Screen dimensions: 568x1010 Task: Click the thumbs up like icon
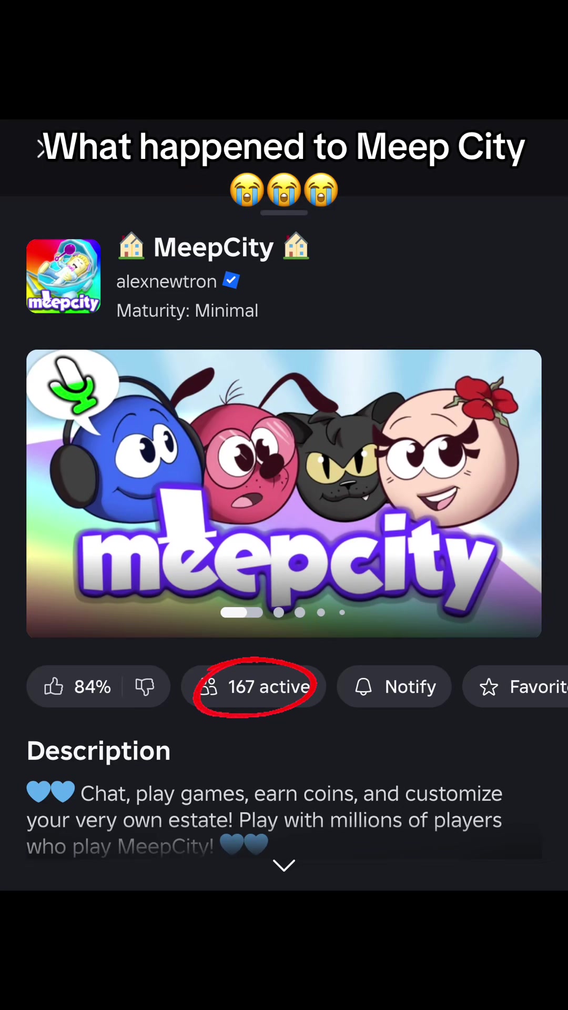[x=54, y=686]
